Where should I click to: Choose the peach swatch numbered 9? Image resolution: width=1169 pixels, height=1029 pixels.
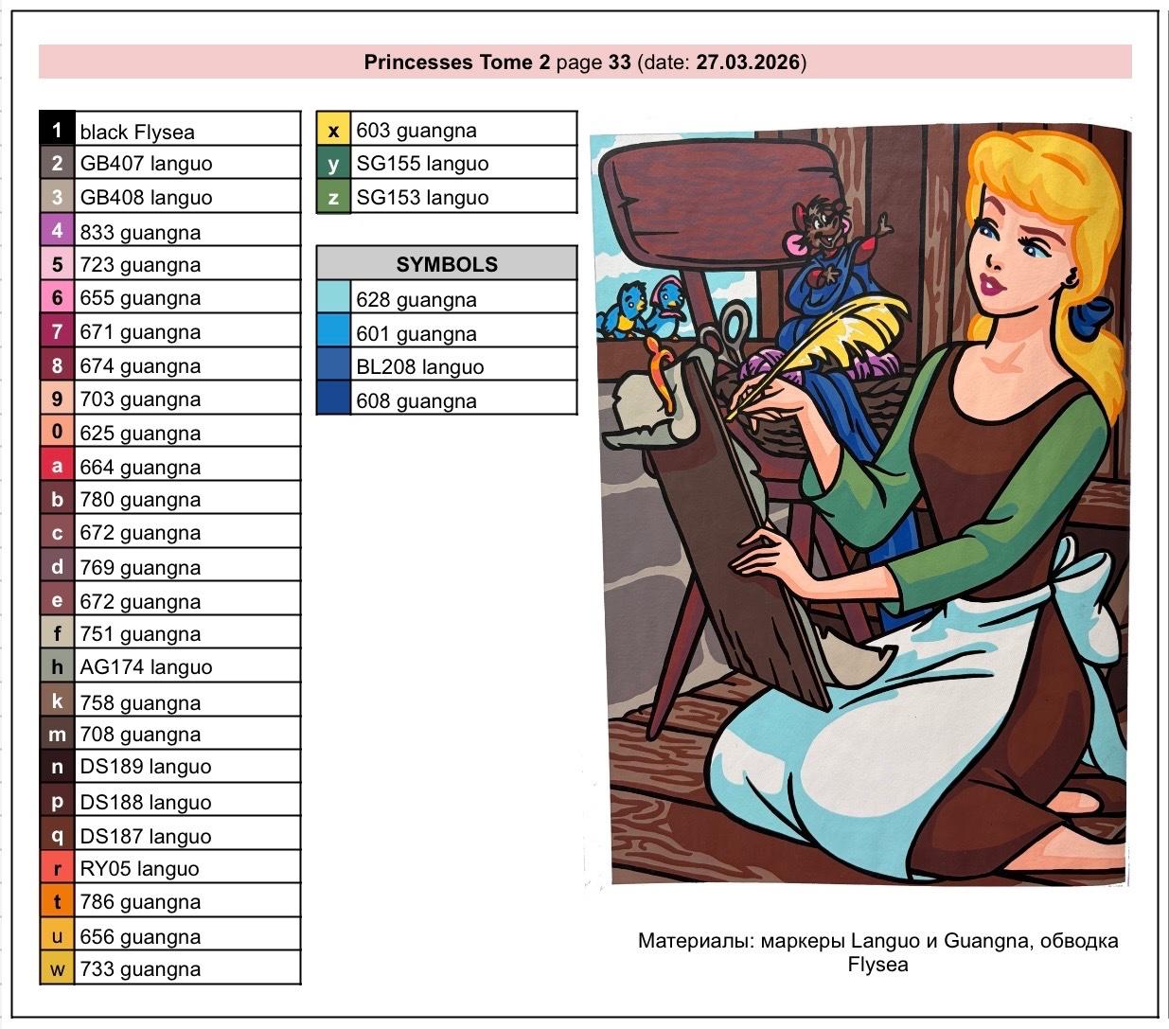57,399
